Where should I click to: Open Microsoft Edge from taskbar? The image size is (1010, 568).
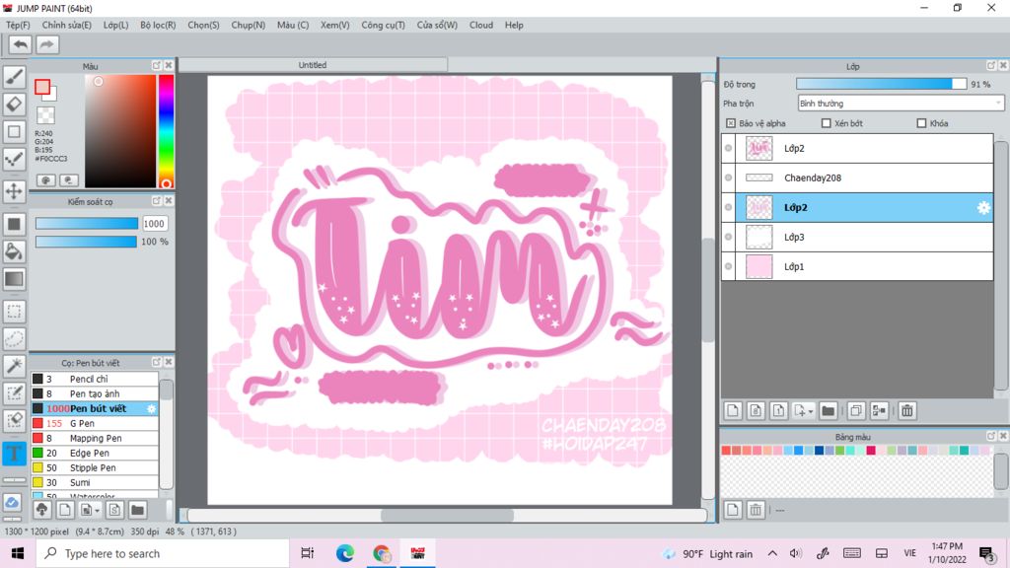(x=344, y=553)
